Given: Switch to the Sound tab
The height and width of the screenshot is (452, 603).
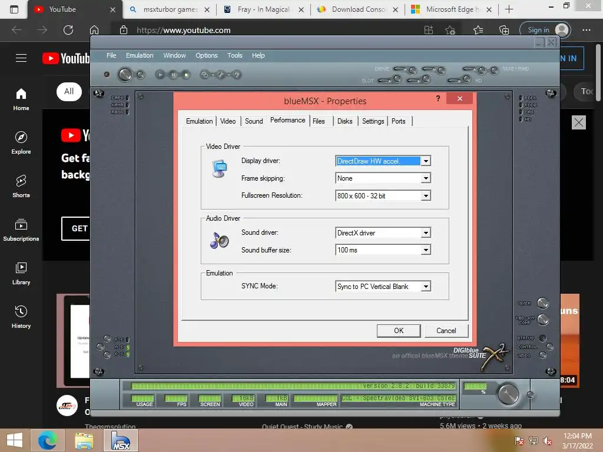Looking at the screenshot, I should 254,121.
